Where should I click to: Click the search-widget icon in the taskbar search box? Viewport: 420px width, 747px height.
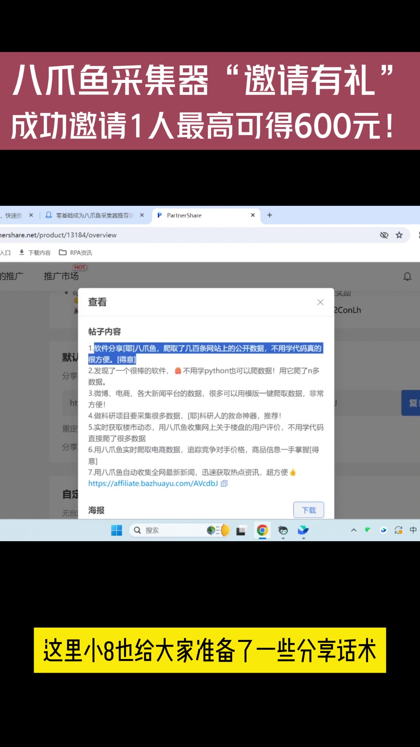click(218, 530)
